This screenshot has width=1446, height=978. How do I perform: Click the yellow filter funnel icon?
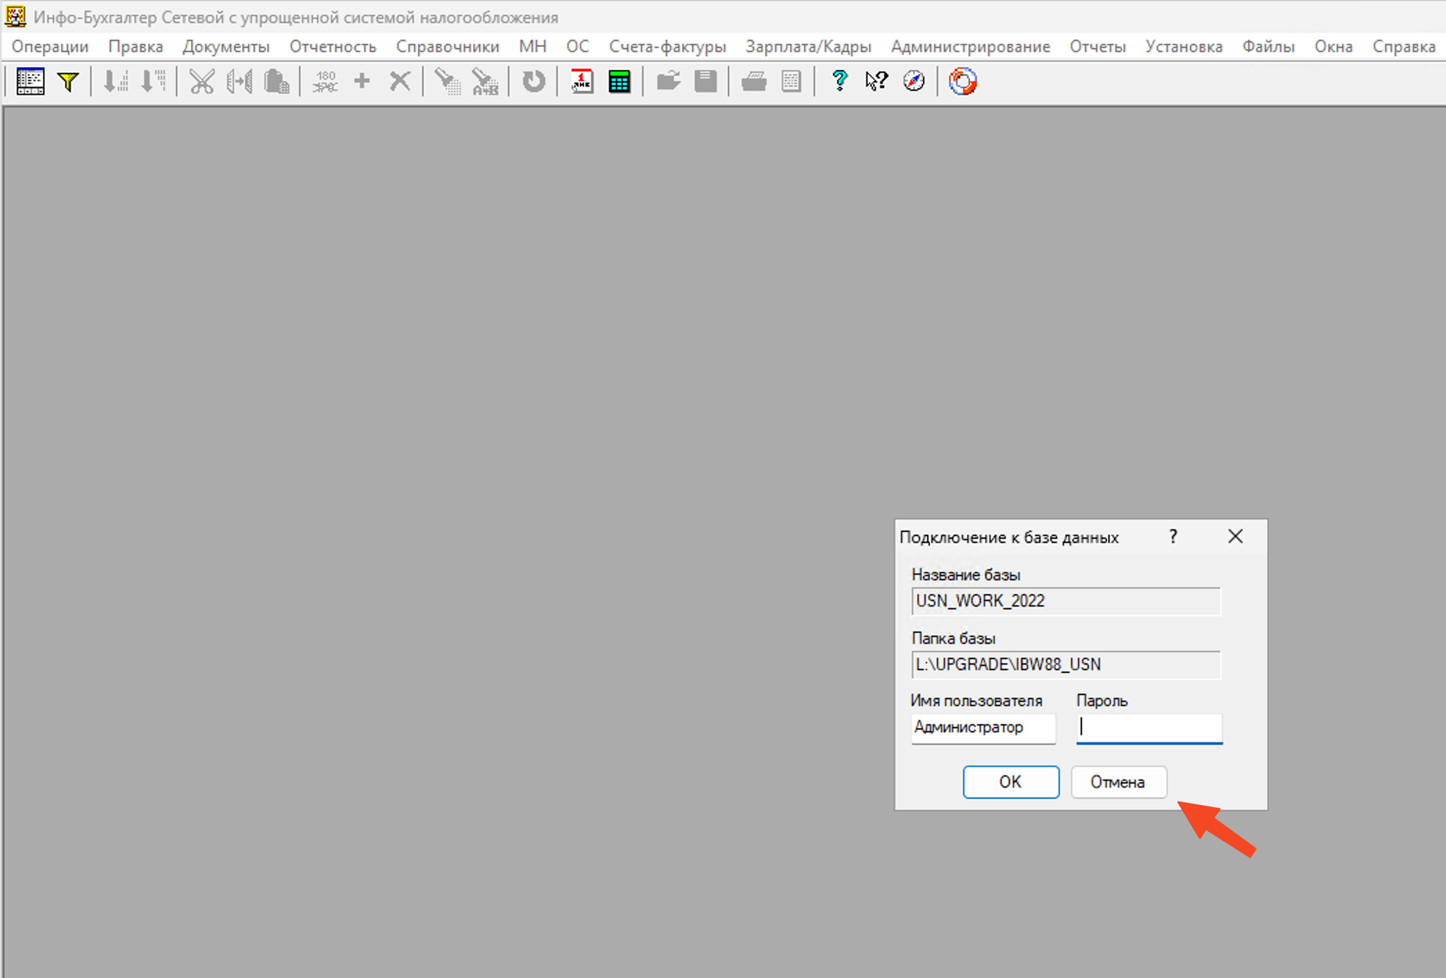click(68, 82)
